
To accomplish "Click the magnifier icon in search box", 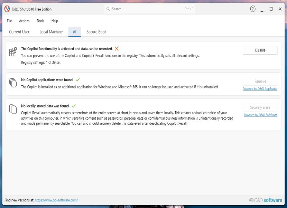I will click(108, 9).
